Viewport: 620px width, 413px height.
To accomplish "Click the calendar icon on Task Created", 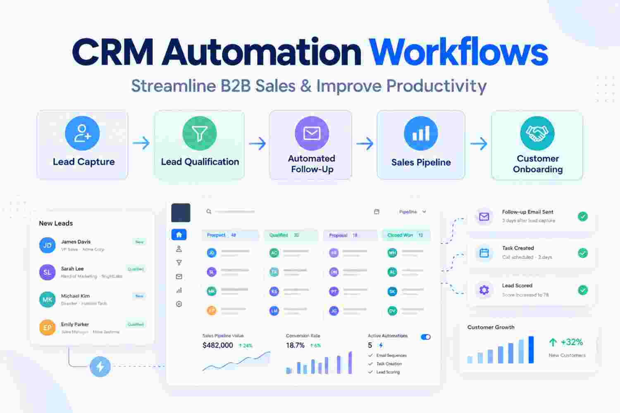I will 484,253.
